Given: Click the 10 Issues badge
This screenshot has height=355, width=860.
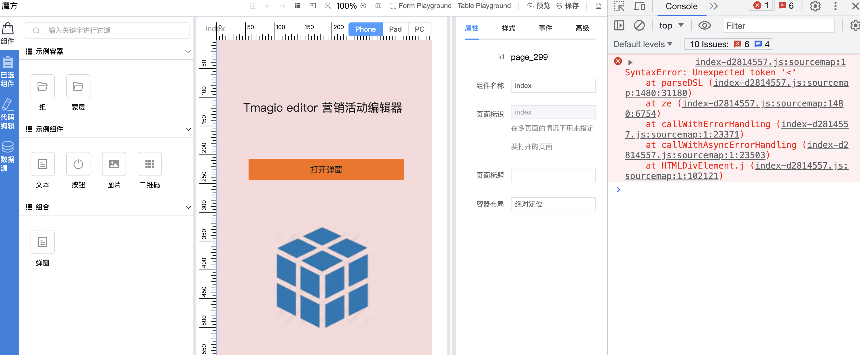Looking at the screenshot, I should click(x=729, y=44).
